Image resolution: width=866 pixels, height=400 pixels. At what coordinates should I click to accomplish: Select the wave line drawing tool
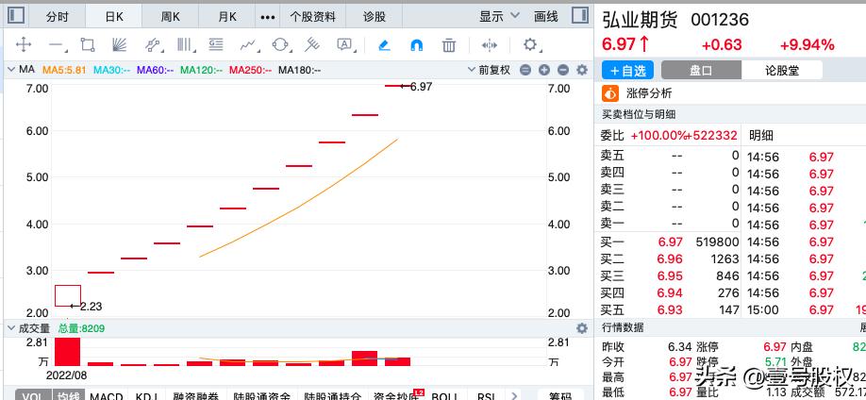coord(248,44)
